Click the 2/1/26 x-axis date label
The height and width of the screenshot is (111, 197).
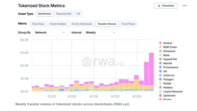tap(52, 96)
